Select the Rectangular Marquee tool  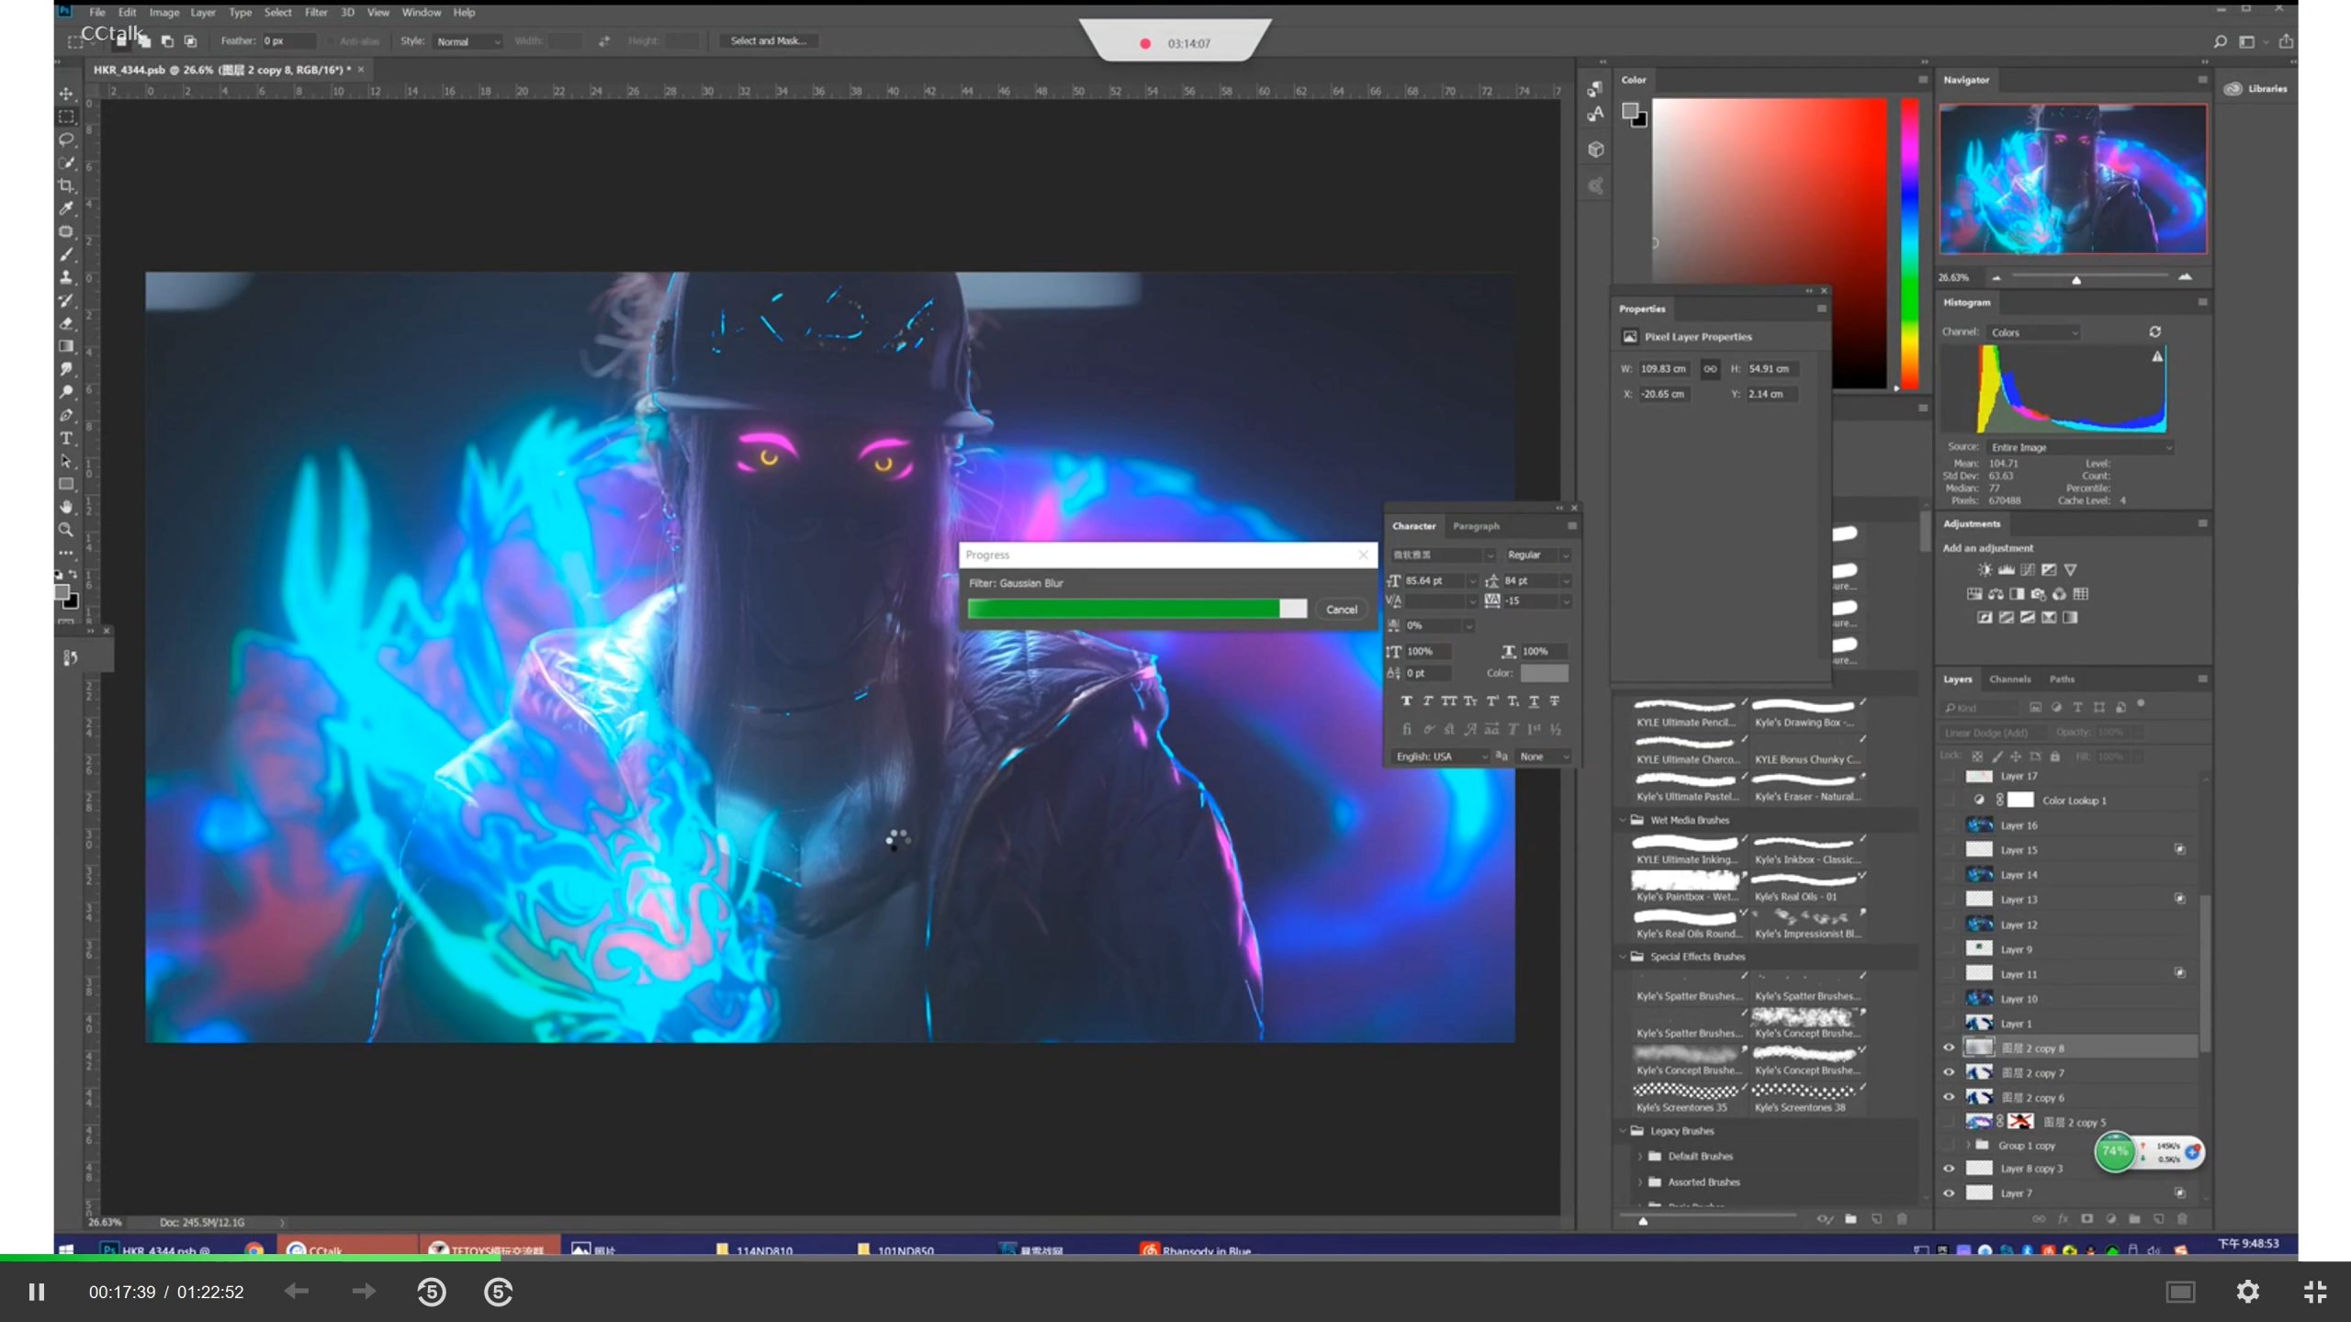(66, 118)
